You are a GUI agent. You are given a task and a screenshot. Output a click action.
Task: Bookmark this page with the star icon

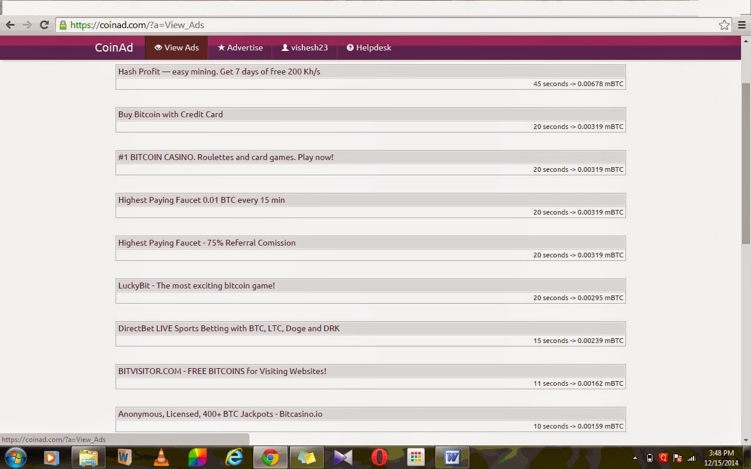pyautogui.click(x=725, y=25)
